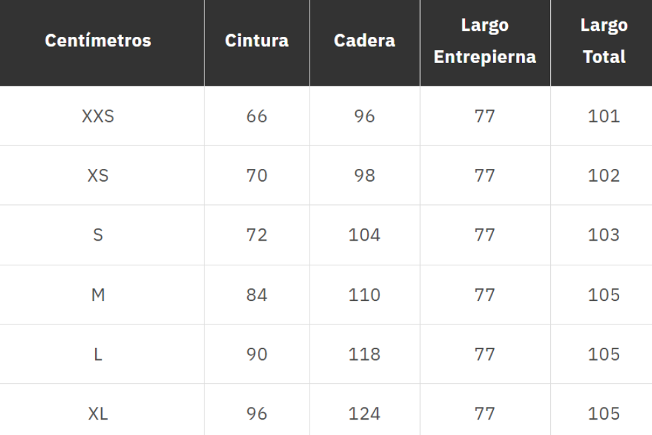This screenshot has width=652, height=435.
Task: Select the S size row label
Action: pos(98,235)
